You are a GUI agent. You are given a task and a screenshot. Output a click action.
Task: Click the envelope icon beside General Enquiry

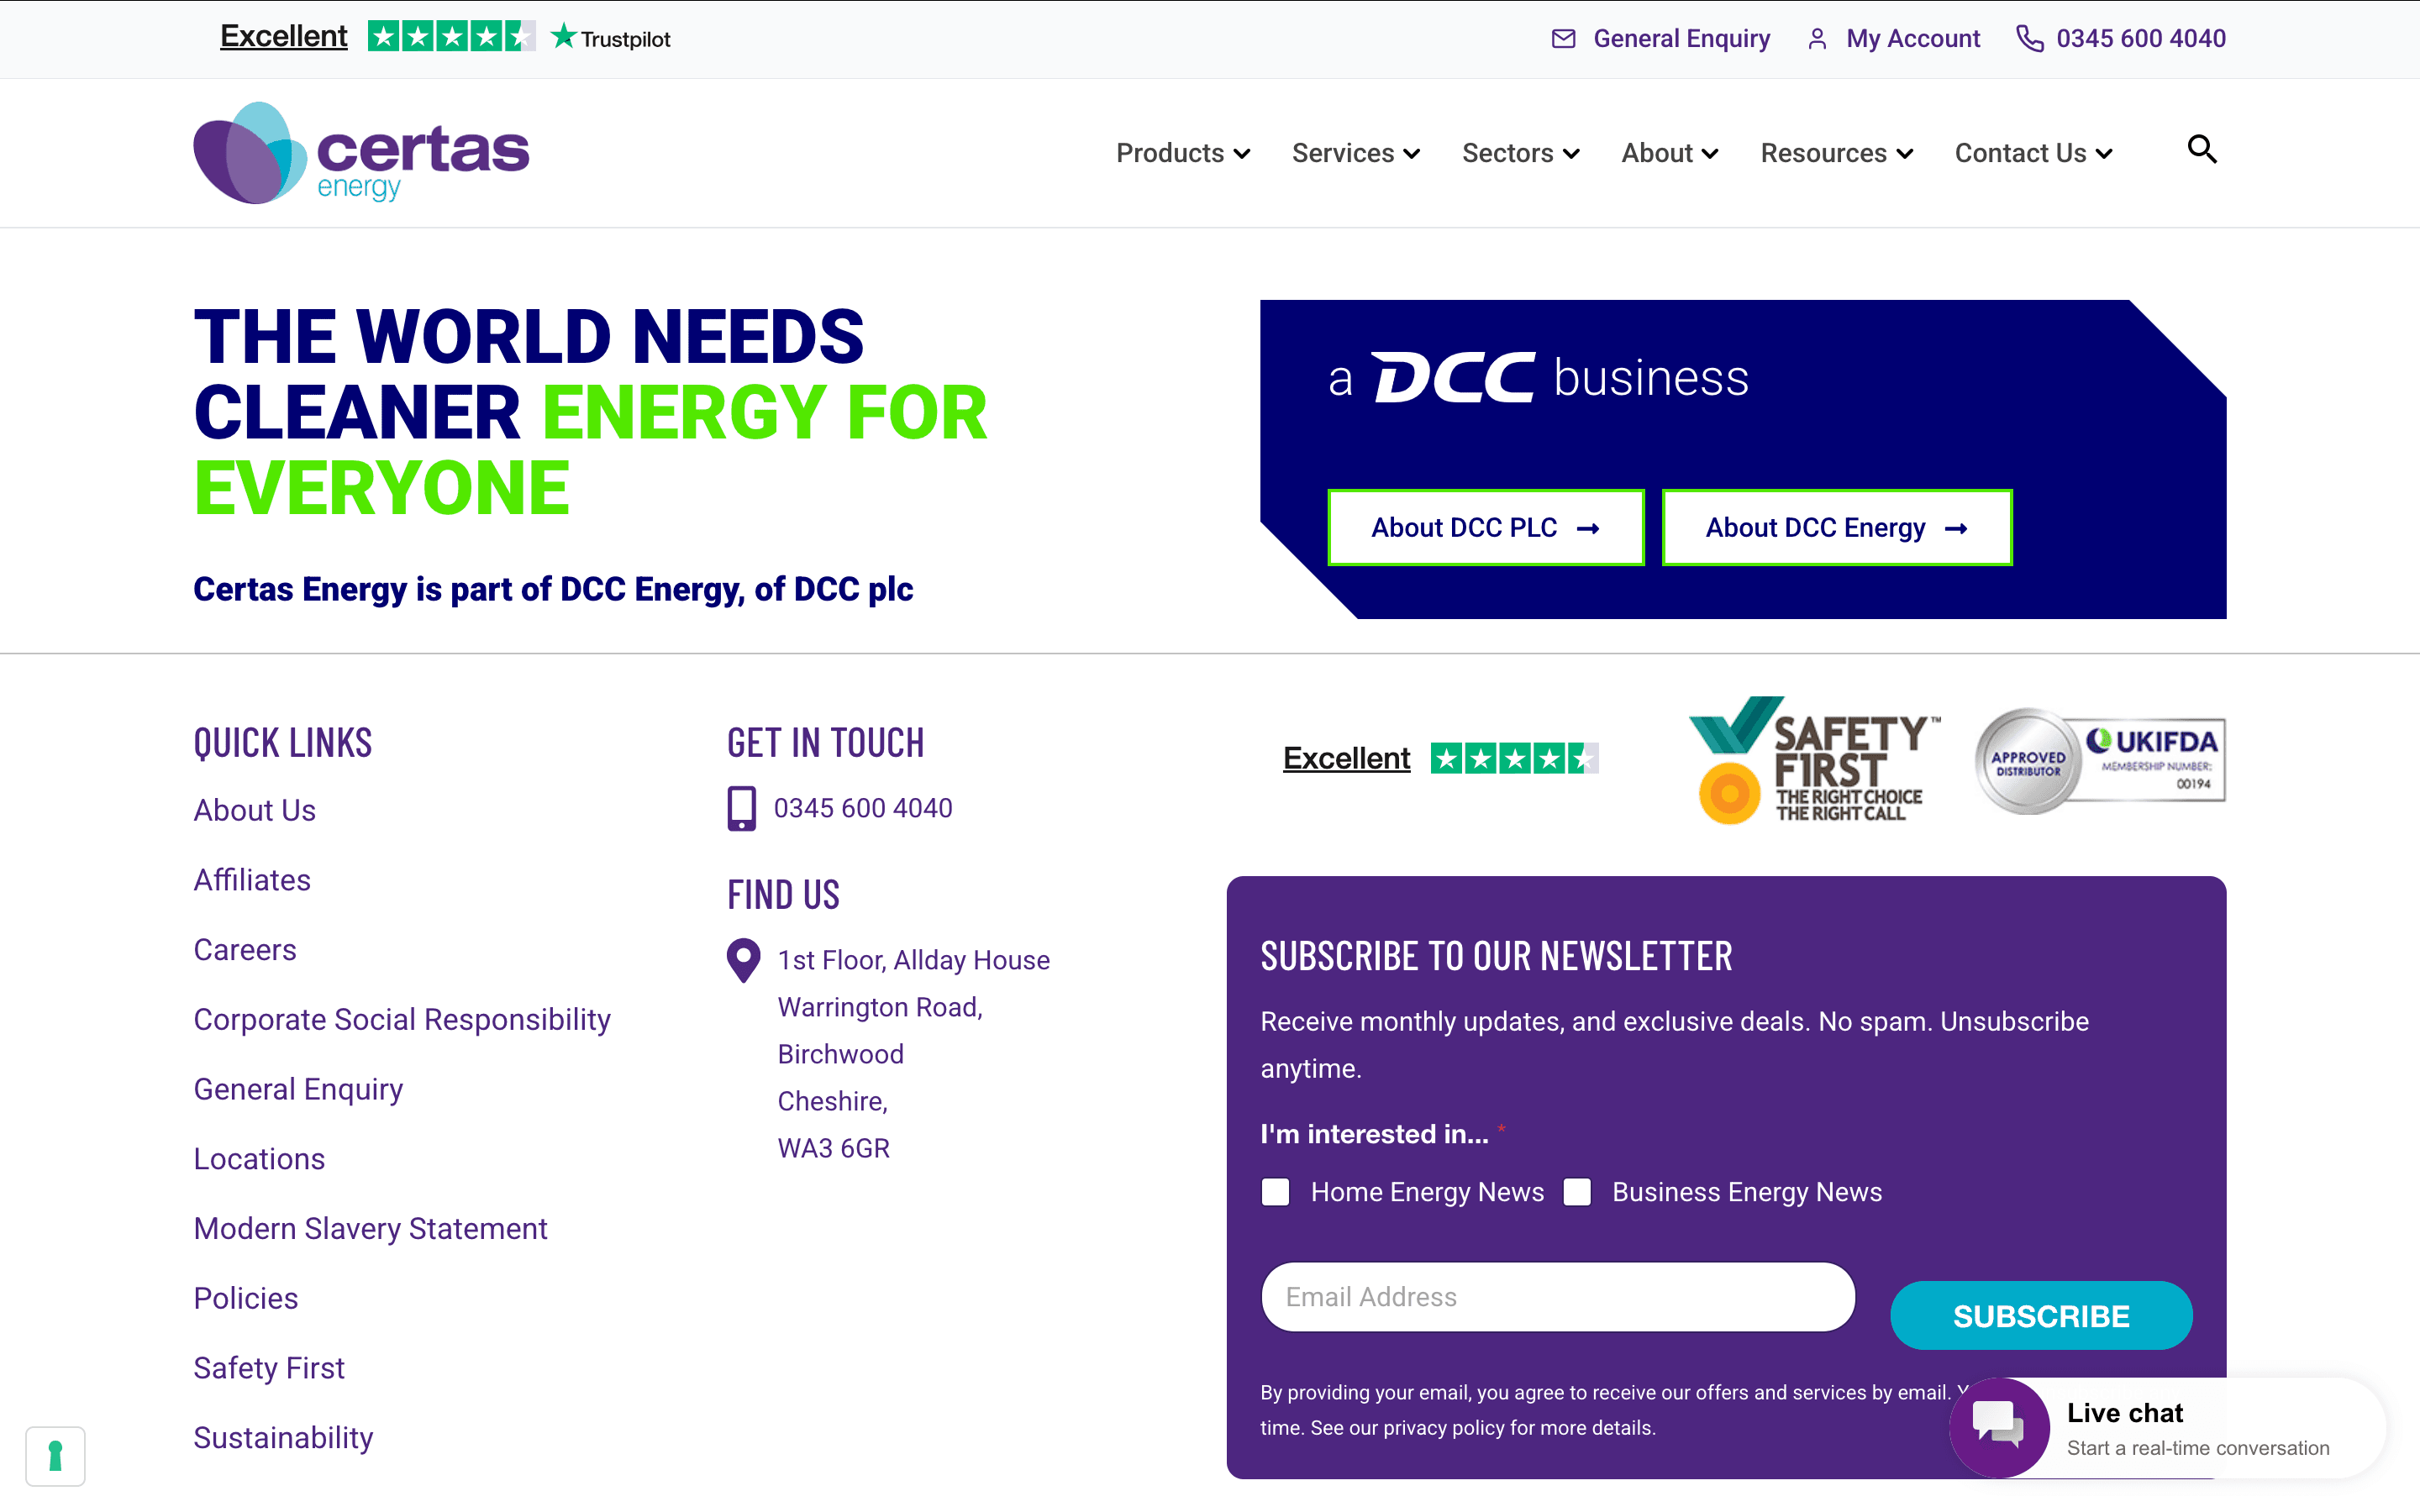1563,39
